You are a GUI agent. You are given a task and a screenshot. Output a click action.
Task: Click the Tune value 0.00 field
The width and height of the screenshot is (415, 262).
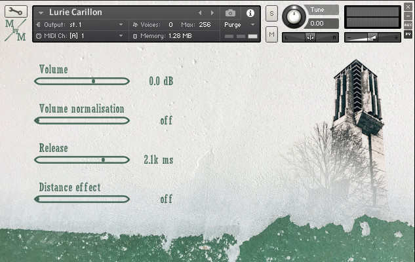point(320,24)
